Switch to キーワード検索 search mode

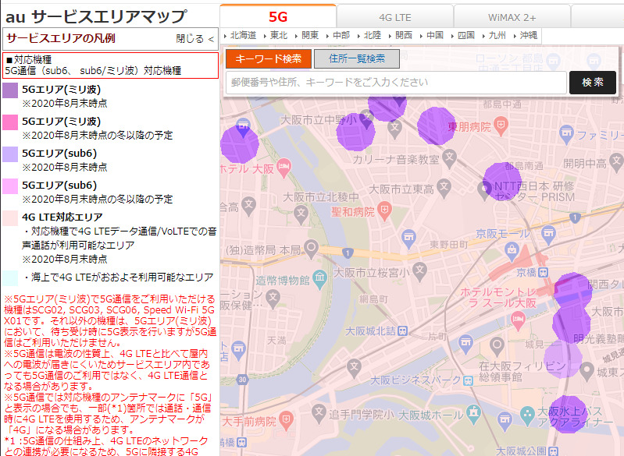[268, 58]
